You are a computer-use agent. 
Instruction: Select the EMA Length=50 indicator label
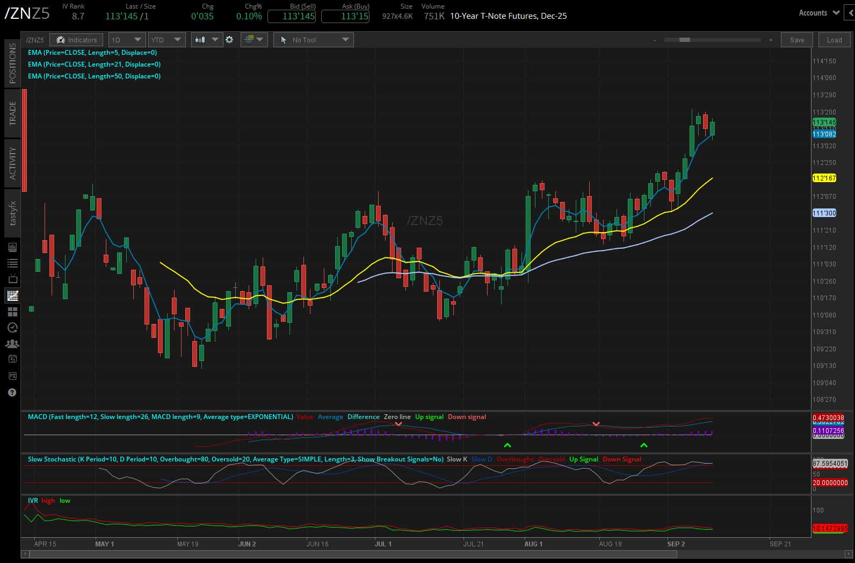[94, 76]
